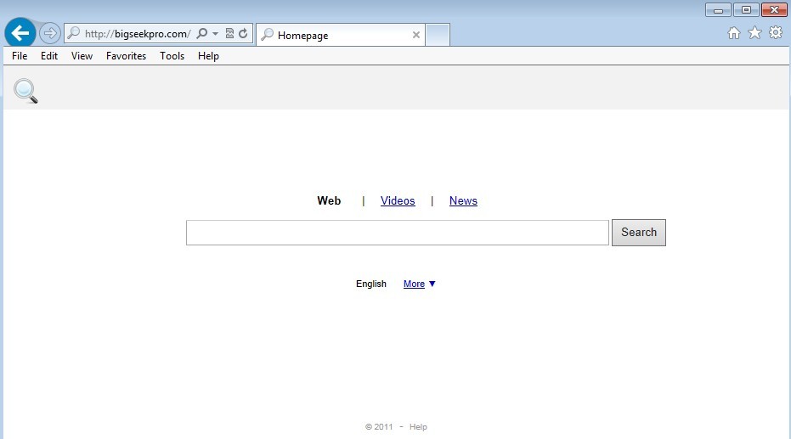The image size is (791, 439).
Task: Click the bigseekpro.com URL address field
Action: click(x=138, y=34)
